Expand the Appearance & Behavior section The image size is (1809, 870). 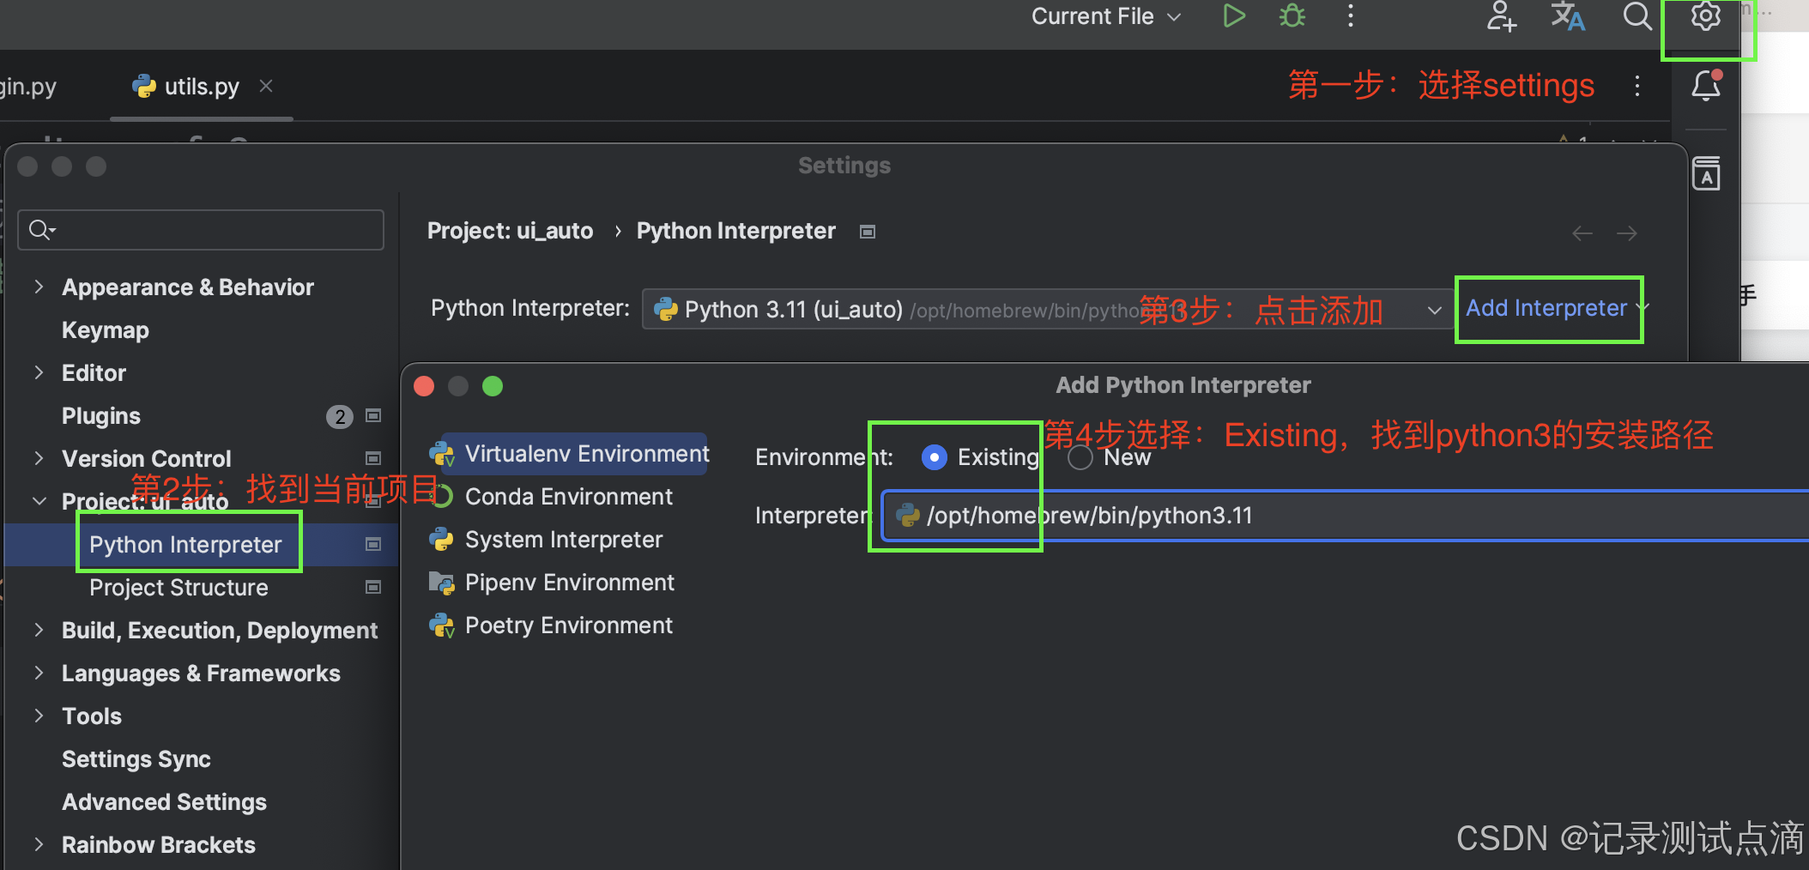pos(39,287)
